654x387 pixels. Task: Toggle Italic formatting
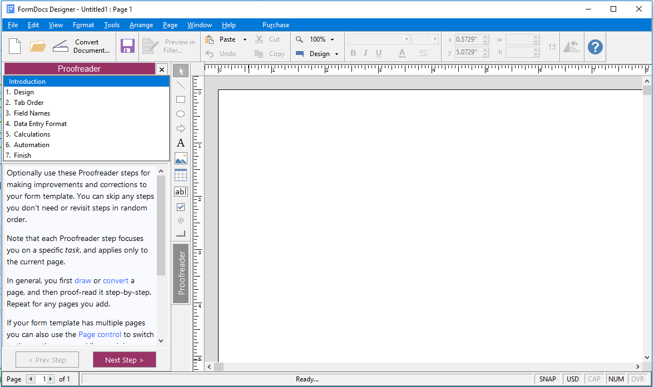(x=365, y=53)
